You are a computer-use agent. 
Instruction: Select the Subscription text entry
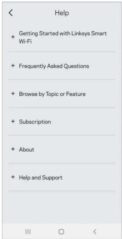point(35,122)
